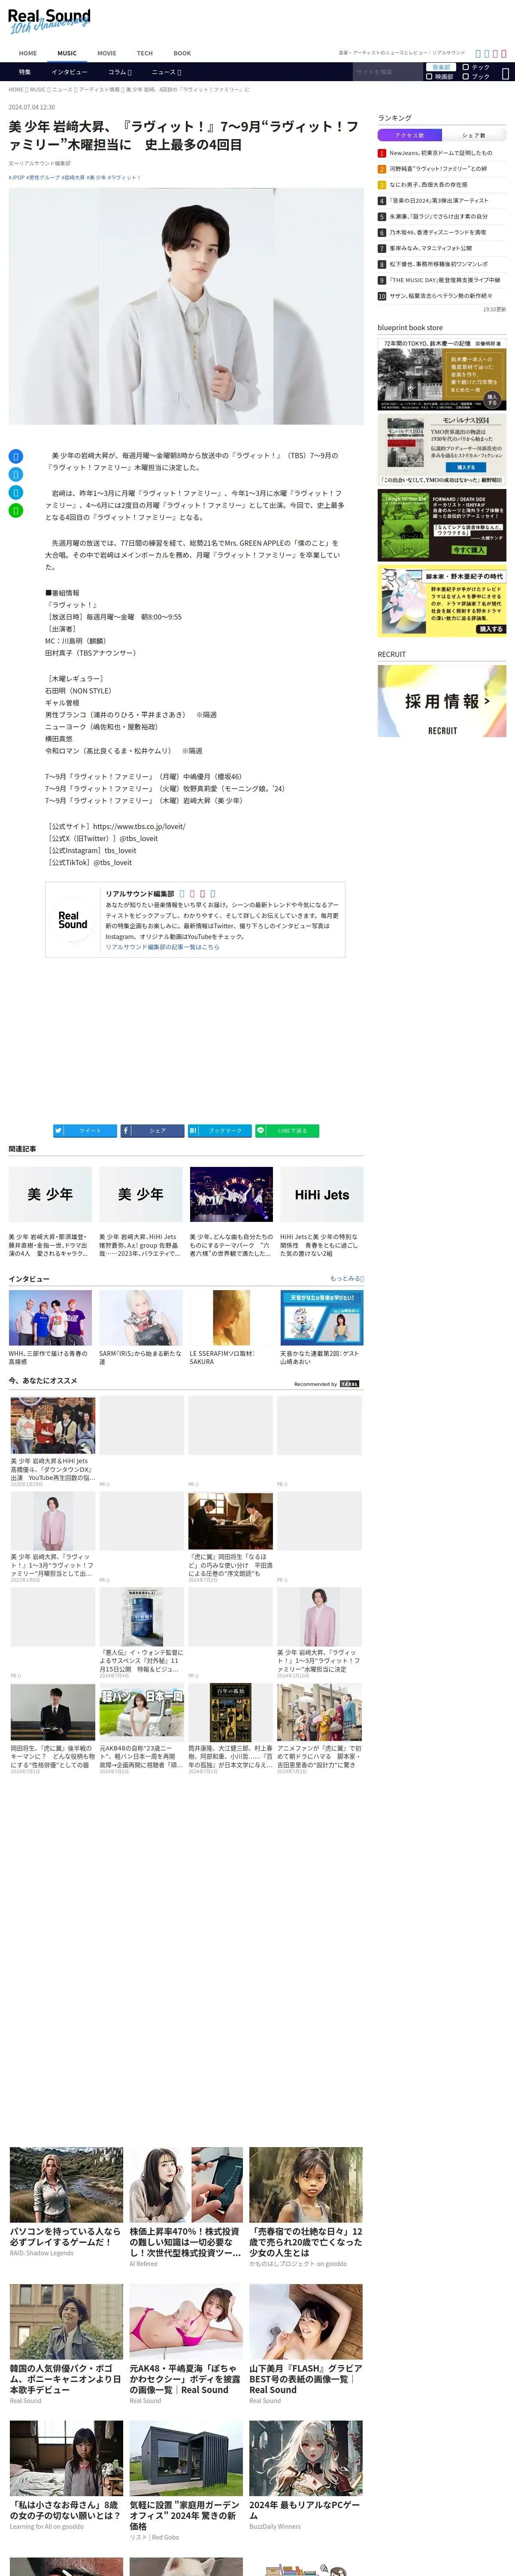The image size is (515, 2576).
Task: Show ranking by シェア数
Action: 473,135
